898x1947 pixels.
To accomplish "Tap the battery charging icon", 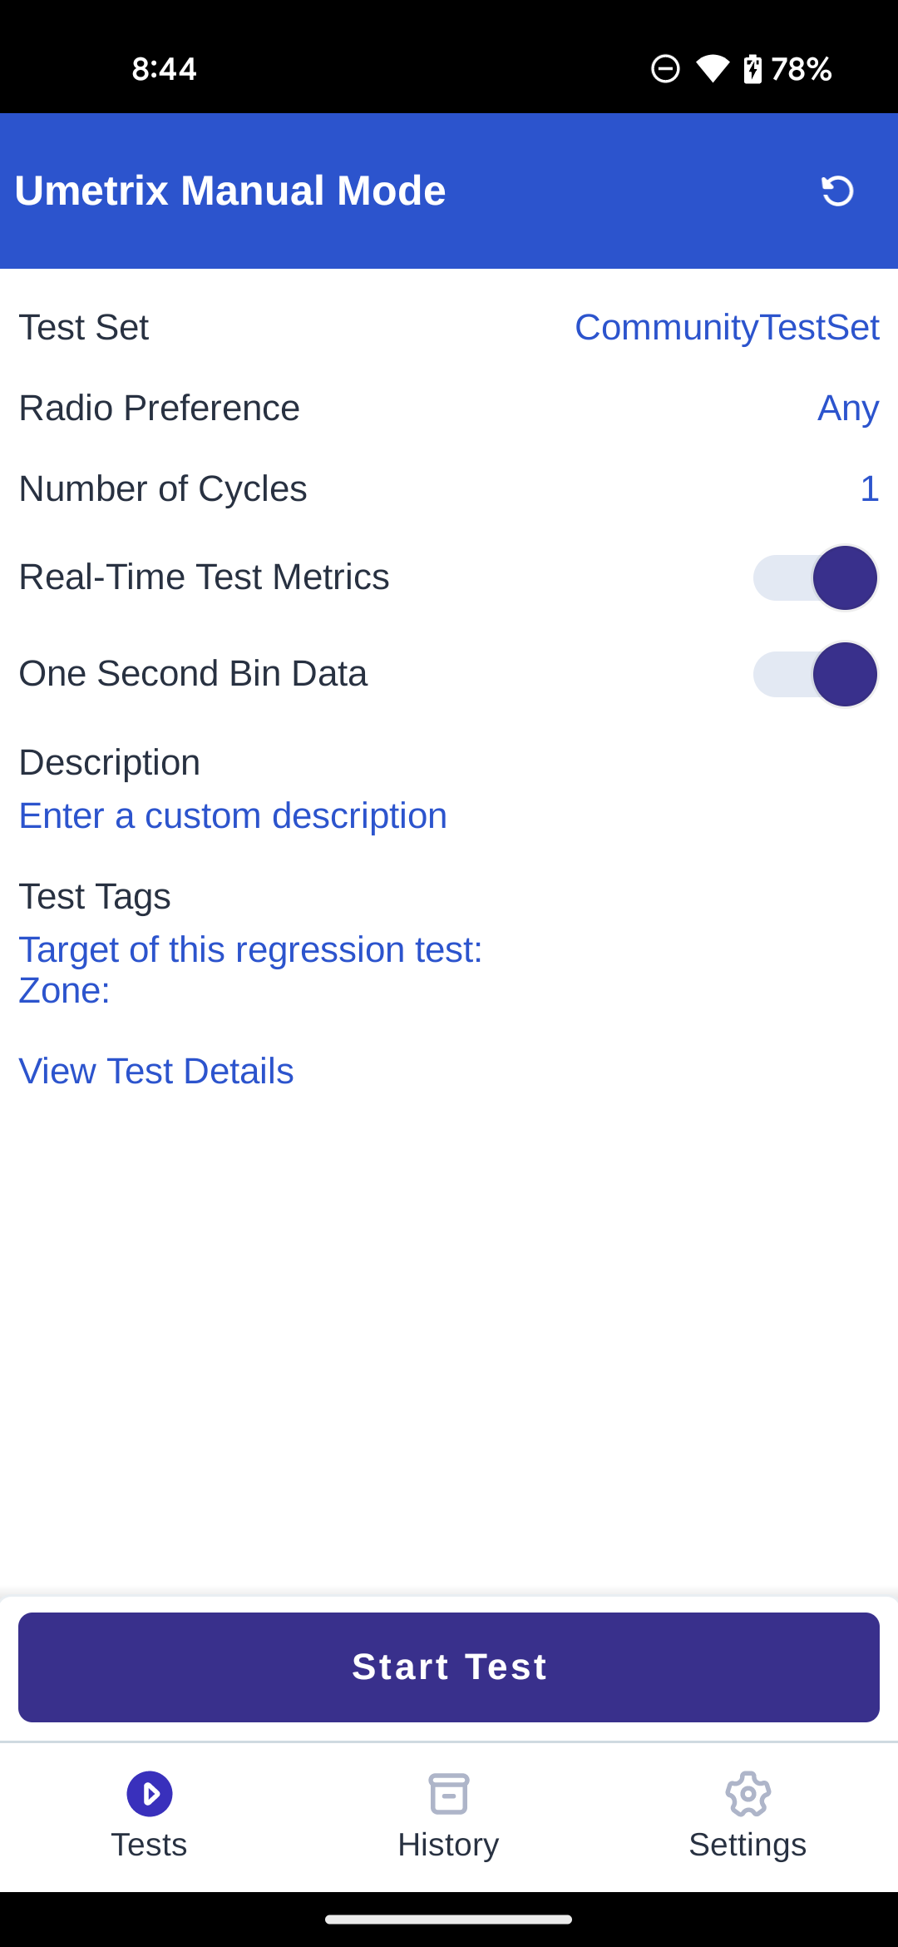I will tap(752, 68).
